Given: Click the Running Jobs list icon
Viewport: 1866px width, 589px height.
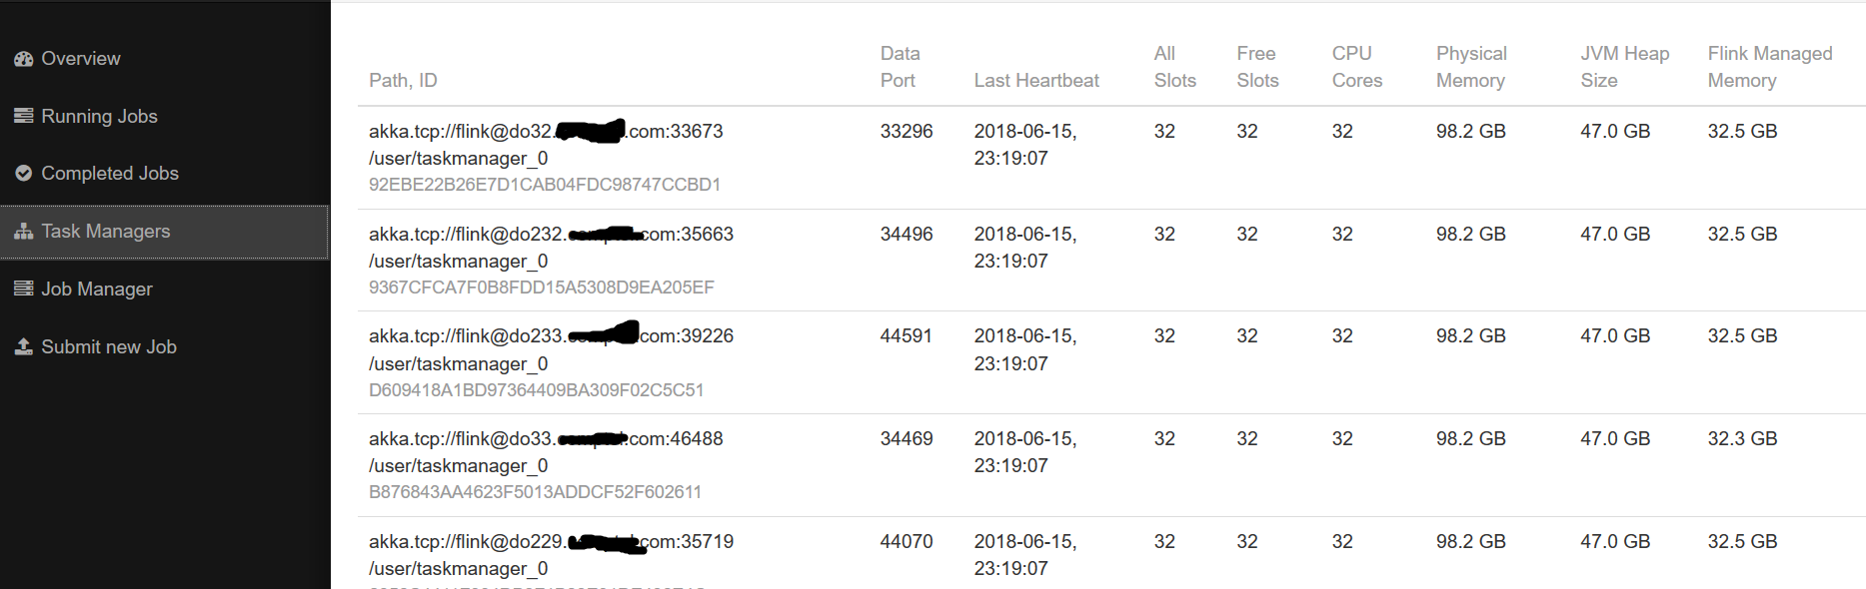Looking at the screenshot, I should pos(23,116).
